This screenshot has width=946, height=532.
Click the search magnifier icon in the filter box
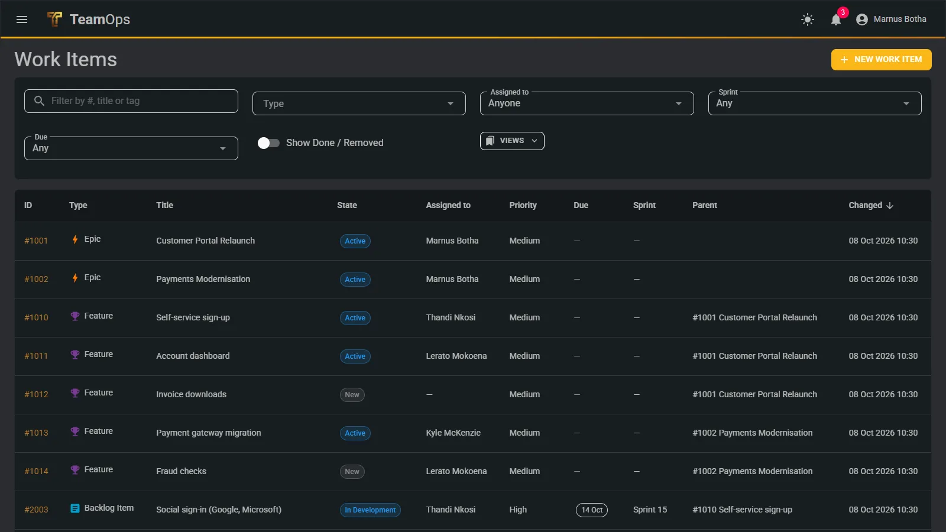[39, 101]
